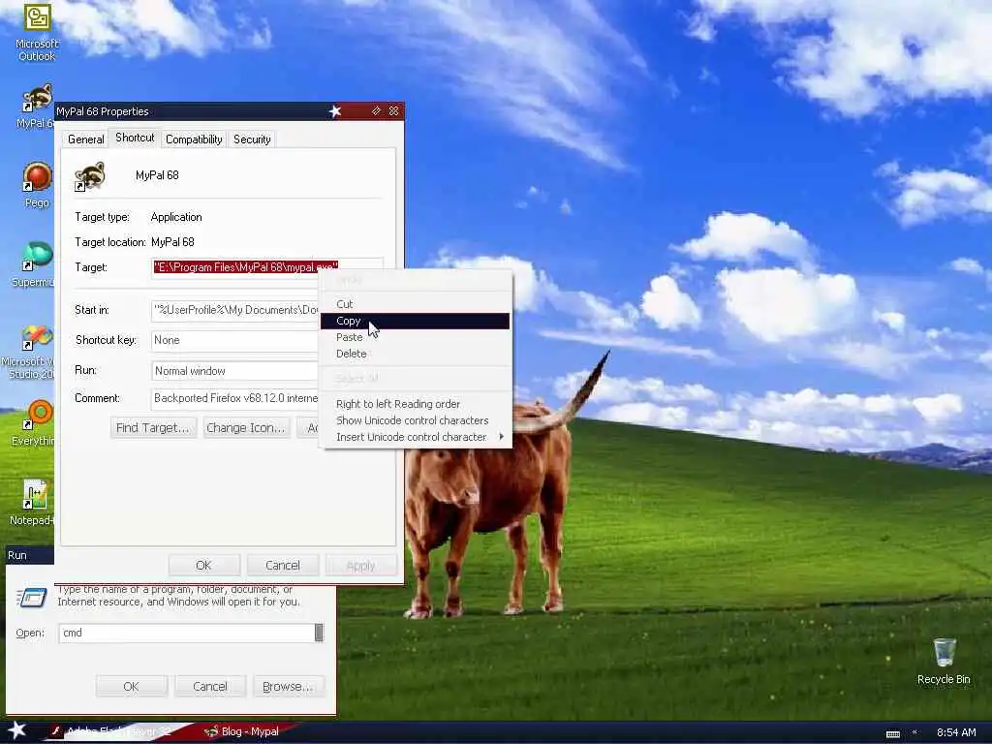Click the Change Icon... button

pyautogui.click(x=245, y=427)
